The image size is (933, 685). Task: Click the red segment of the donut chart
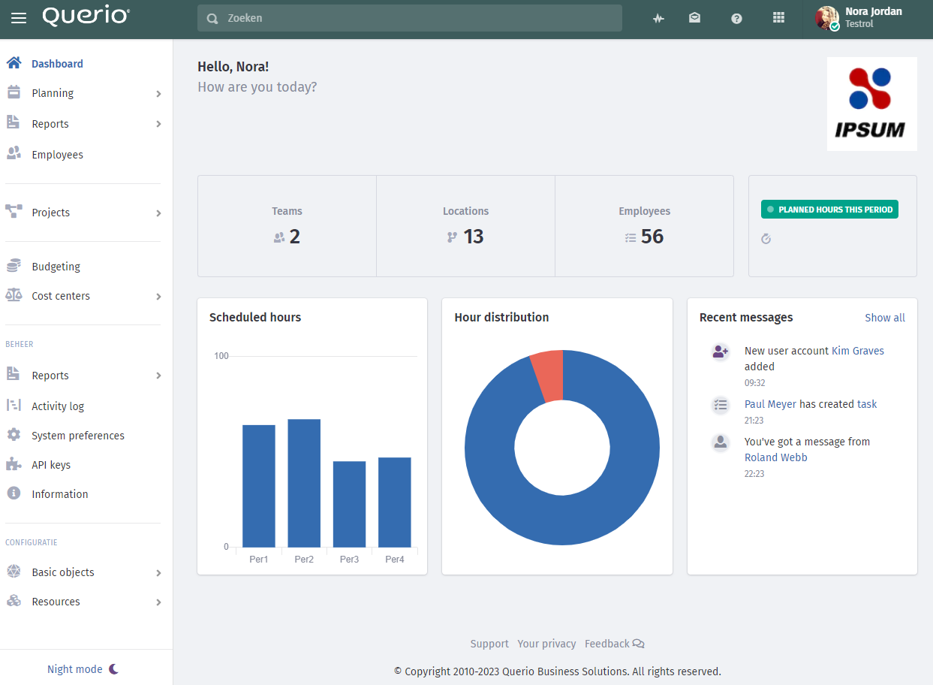pos(548,374)
